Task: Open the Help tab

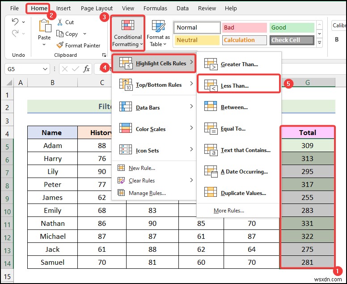Action: [231, 8]
